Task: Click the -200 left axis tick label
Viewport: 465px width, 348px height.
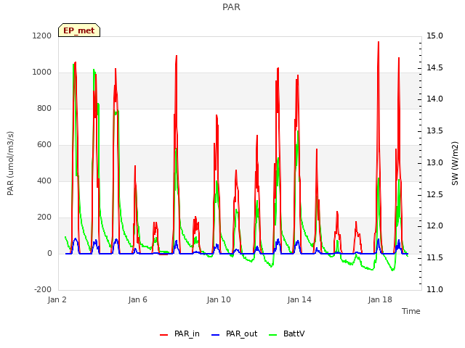Action: tap(43, 289)
